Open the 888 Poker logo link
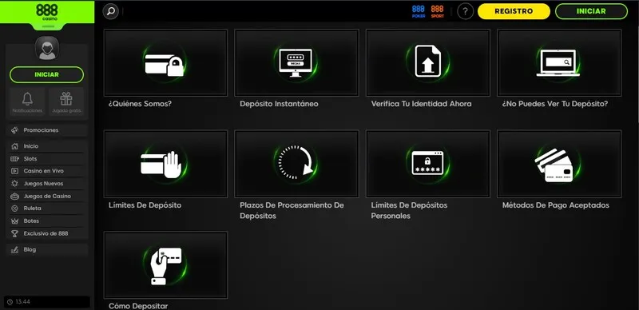This screenshot has height=310, width=639. tap(418, 11)
